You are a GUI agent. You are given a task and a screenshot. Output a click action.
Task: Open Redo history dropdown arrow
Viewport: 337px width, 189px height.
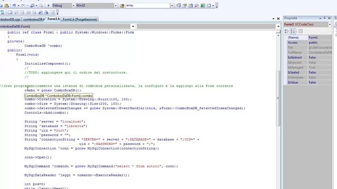[27, 6]
